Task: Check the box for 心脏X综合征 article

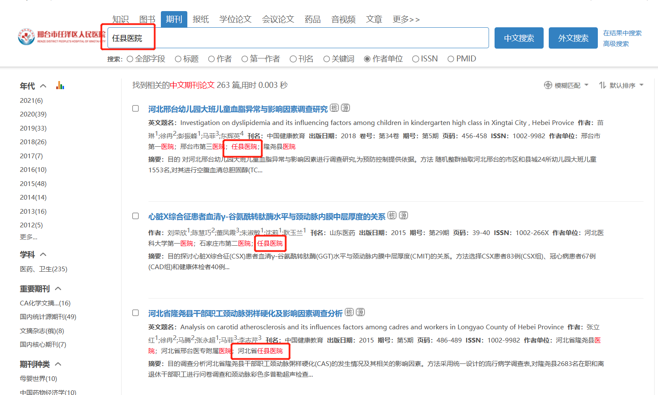Action: (x=136, y=216)
